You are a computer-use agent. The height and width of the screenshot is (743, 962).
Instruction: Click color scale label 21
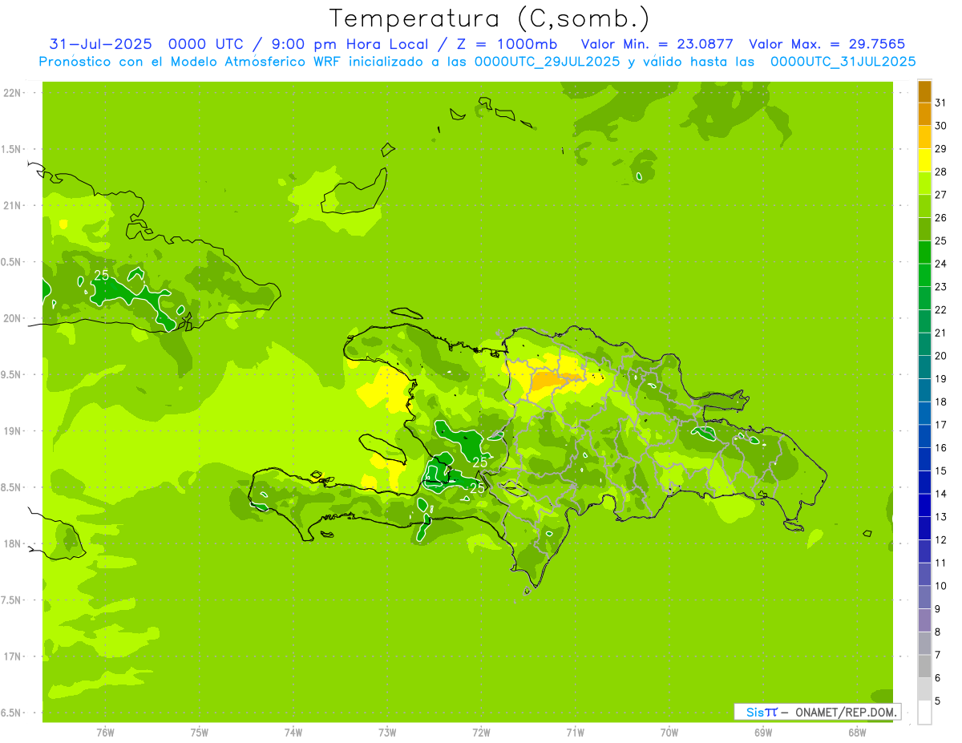[941, 333]
